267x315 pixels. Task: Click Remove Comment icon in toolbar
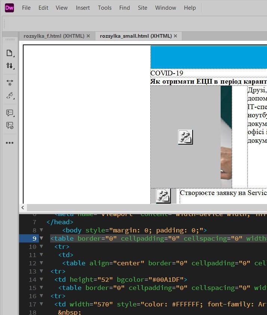pyautogui.click(x=10, y=126)
